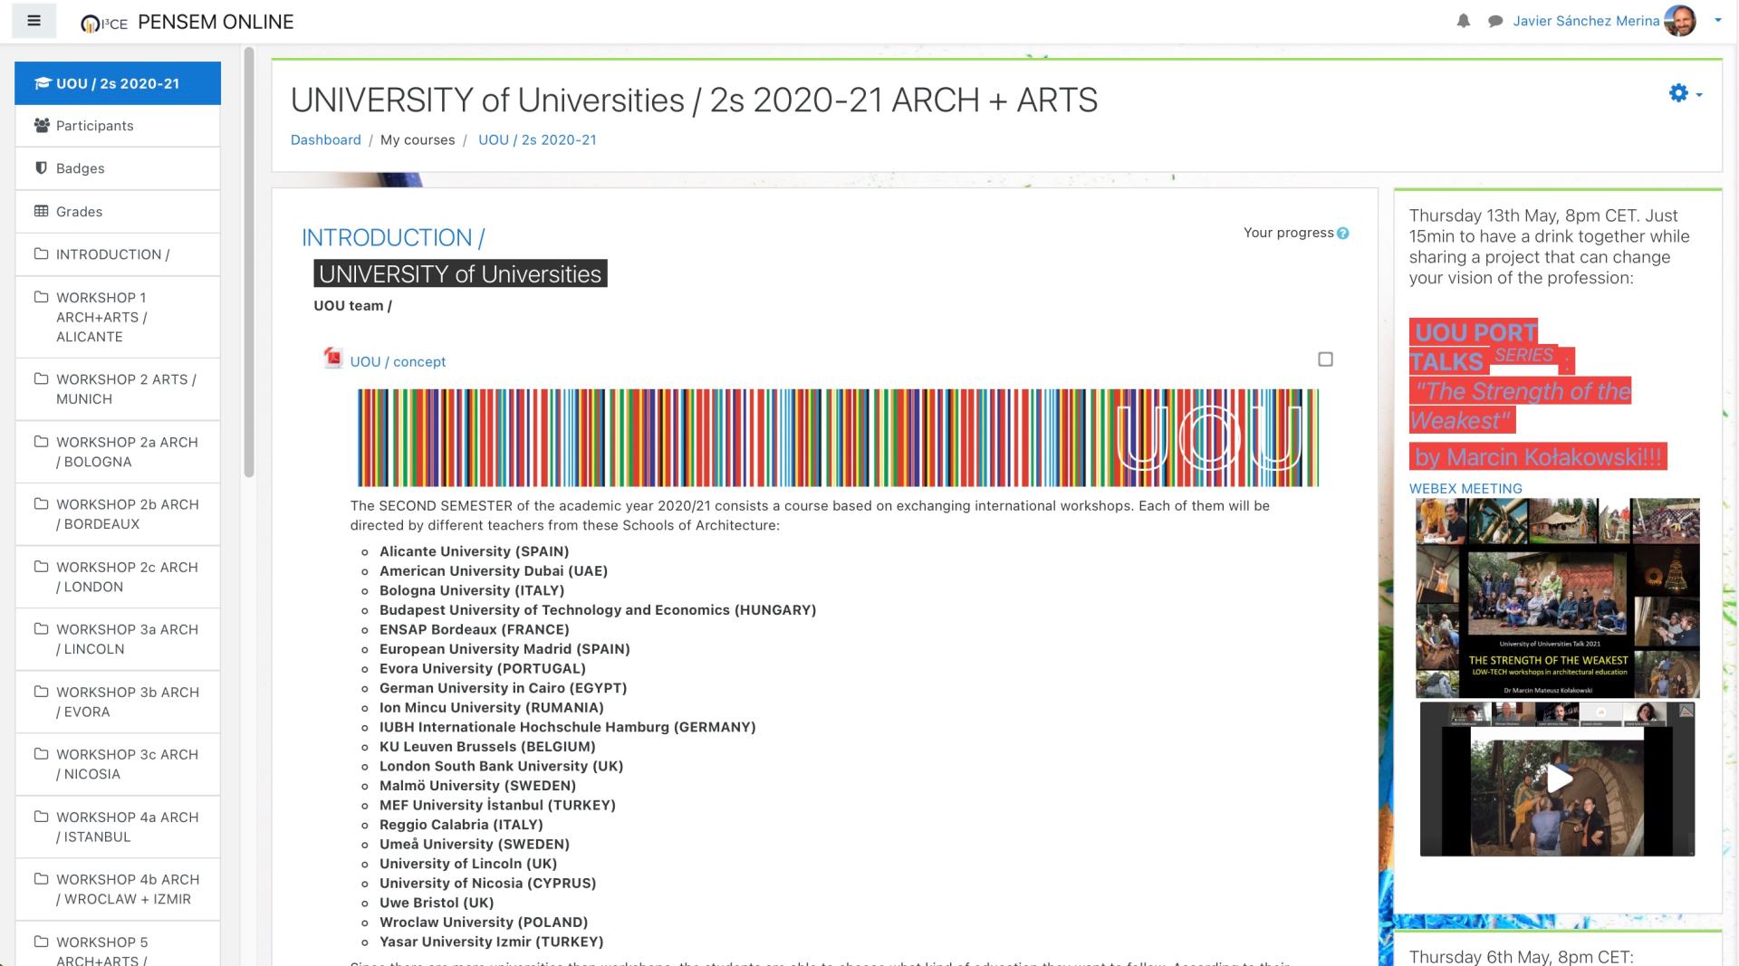
Task: Open the Grades sidebar item
Action: (x=79, y=212)
